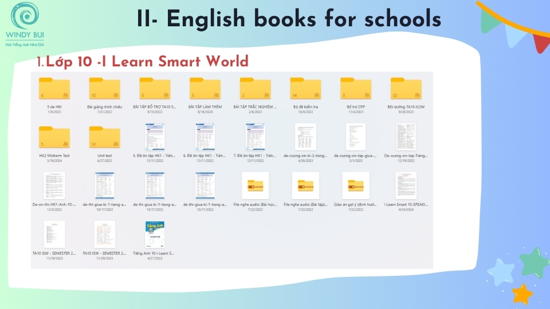Open the "BÀI TẬP TRẮC NGHIỆM" folder
550x309 pixels.
(255, 89)
